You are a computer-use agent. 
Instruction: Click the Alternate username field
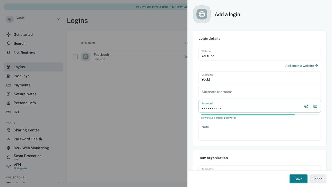260,92
